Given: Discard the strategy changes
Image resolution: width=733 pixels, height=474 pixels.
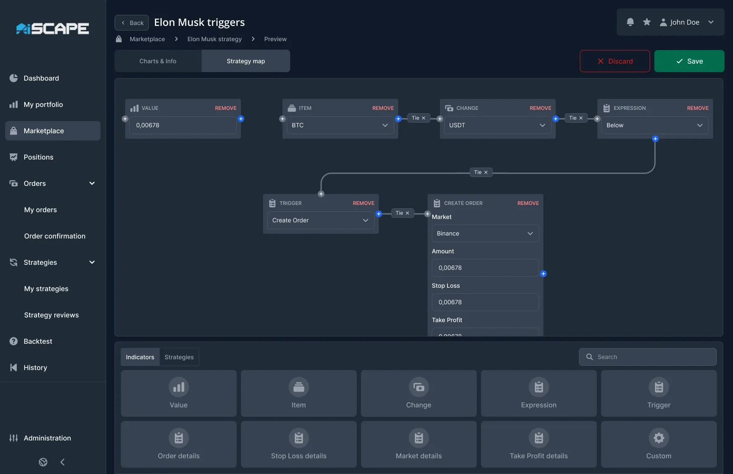Looking at the screenshot, I should click(x=615, y=61).
